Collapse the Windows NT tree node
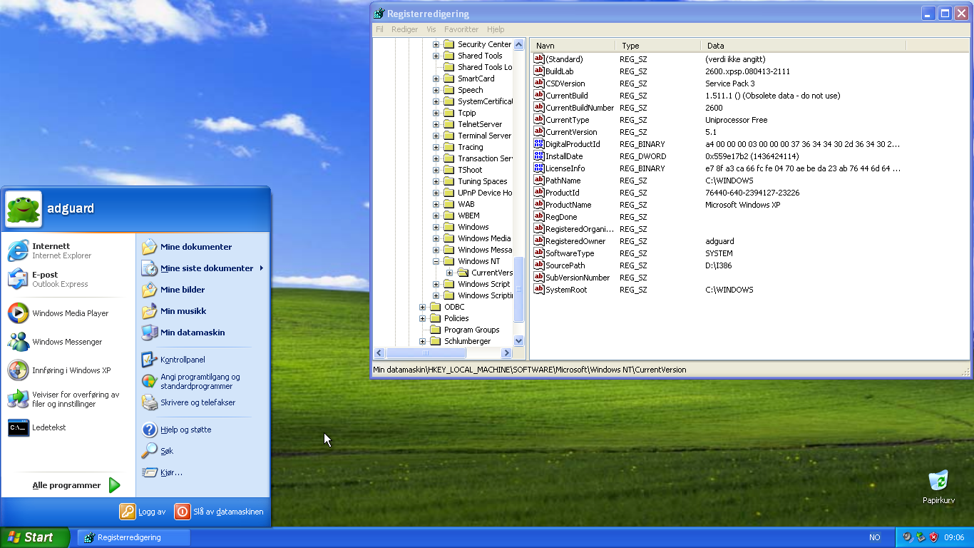Screen dimensions: 974x548 coord(435,260)
